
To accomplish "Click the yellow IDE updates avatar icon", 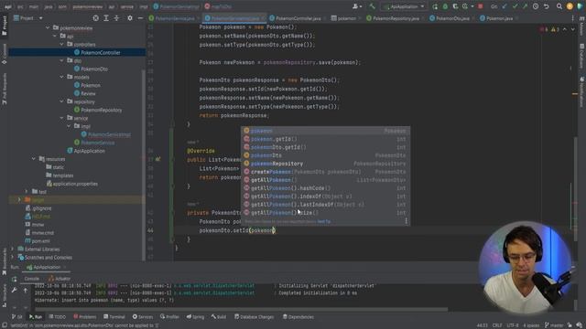I will tap(570, 6).
